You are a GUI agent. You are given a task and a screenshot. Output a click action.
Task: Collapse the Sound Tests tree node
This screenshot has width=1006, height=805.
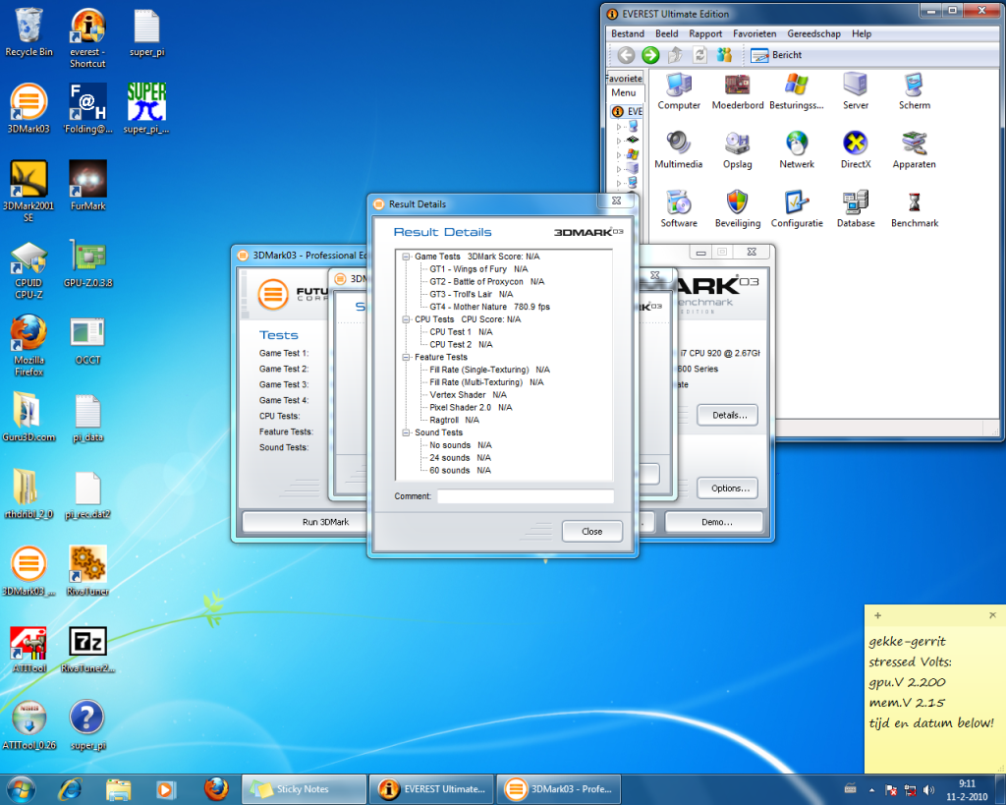(x=406, y=432)
